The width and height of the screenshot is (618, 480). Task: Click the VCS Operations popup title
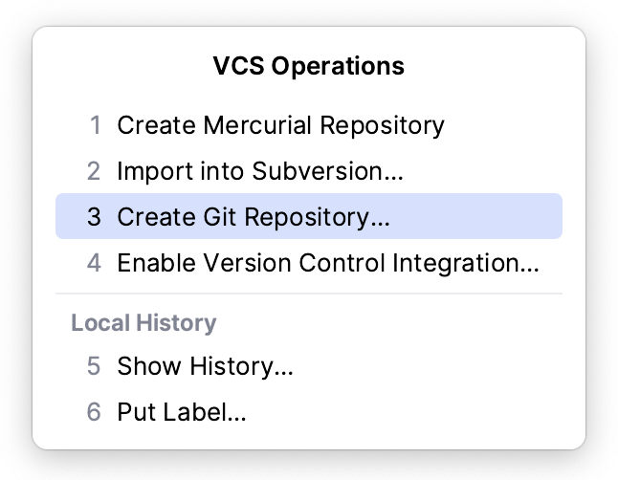308,66
